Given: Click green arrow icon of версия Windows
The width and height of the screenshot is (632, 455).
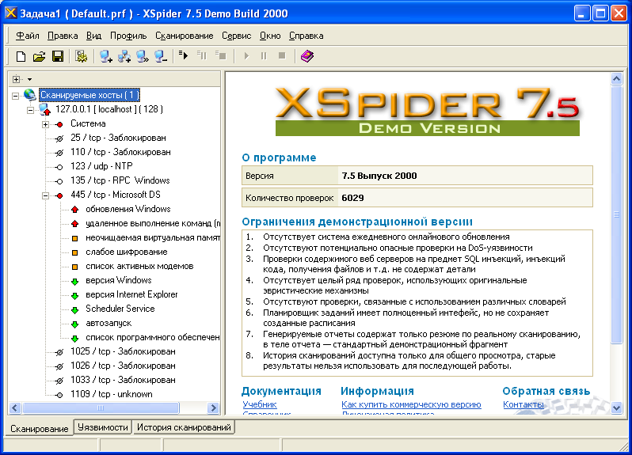Looking at the screenshot, I should pyautogui.click(x=75, y=282).
